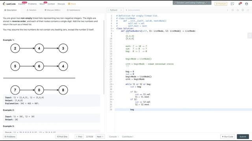Go to previous problem with Prev
This screenshot has width=252, height=141.
pyautogui.click(x=79, y=137)
